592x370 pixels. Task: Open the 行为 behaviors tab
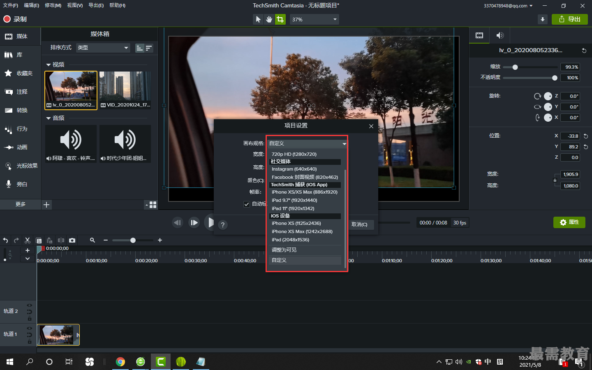coord(21,129)
